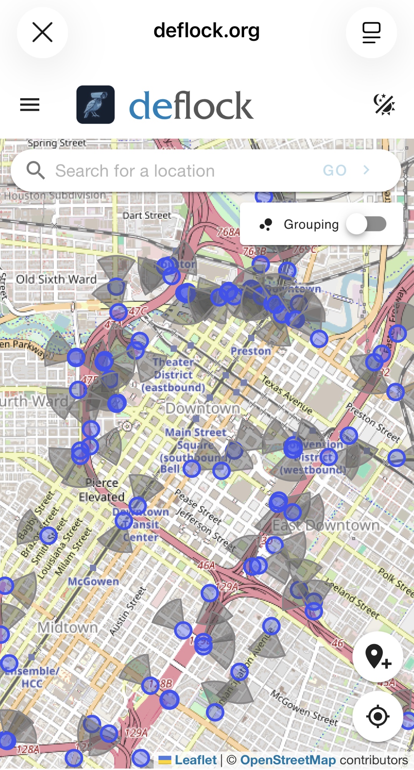Toggle dark mode theme icon
Viewport: 414px width, 770px height.
[384, 105]
